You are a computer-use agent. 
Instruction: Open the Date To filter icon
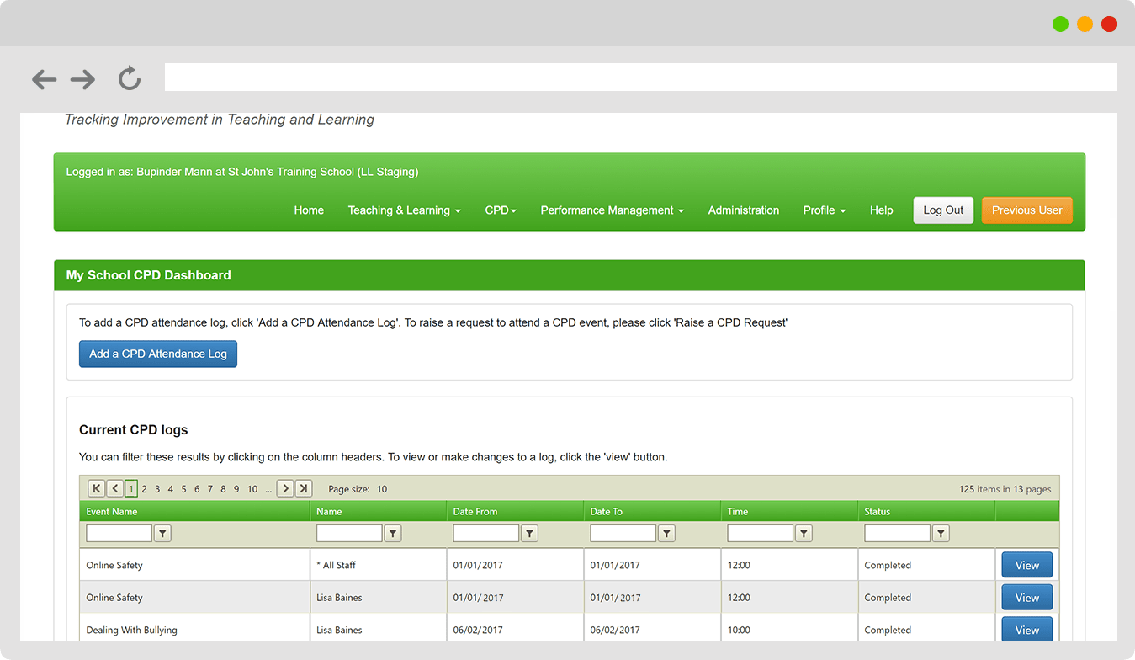666,533
